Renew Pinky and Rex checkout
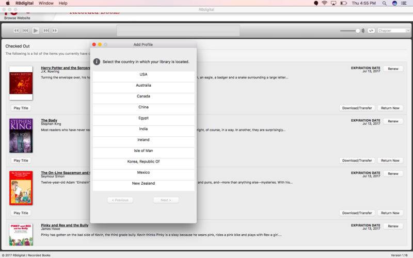This screenshot has height=258, width=413. [393, 226]
